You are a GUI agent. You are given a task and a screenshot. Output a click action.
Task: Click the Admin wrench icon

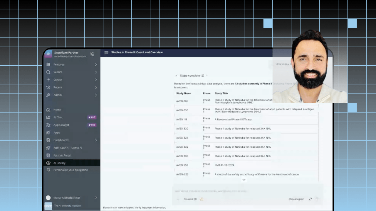(48, 95)
